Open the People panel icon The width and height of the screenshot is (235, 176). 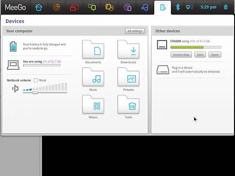[109, 7]
